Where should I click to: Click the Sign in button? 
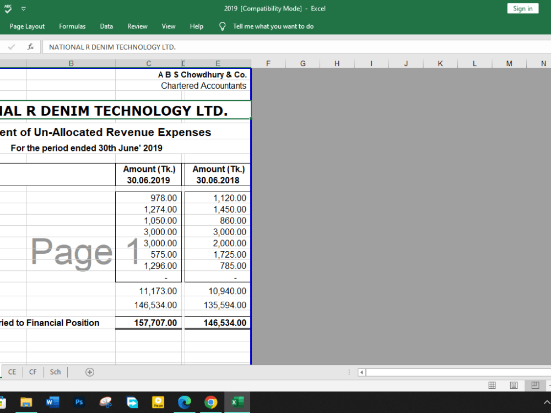click(x=522, y=8)
